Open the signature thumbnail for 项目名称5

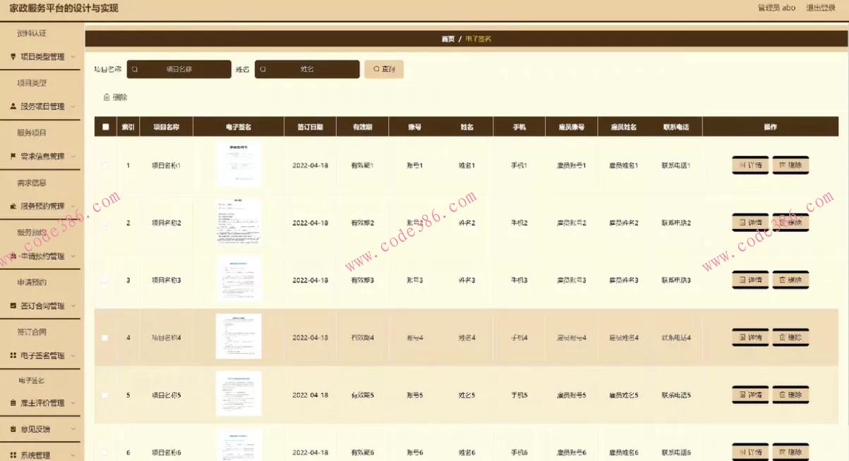(239, 394)
